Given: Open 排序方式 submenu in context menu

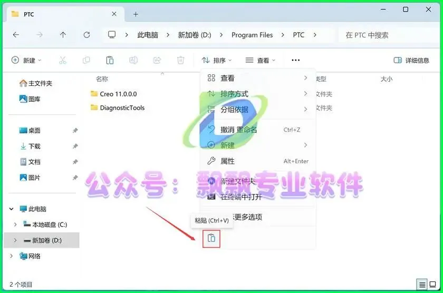Looking at the screenshot, I should pyautogui.click(x=258, y=94).
